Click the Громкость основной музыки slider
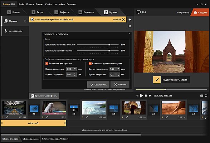The height and width of the screenshot is (143, 210). (98, 45)
